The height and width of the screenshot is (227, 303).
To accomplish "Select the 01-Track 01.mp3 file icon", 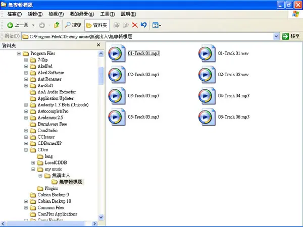I will (117, 53).
